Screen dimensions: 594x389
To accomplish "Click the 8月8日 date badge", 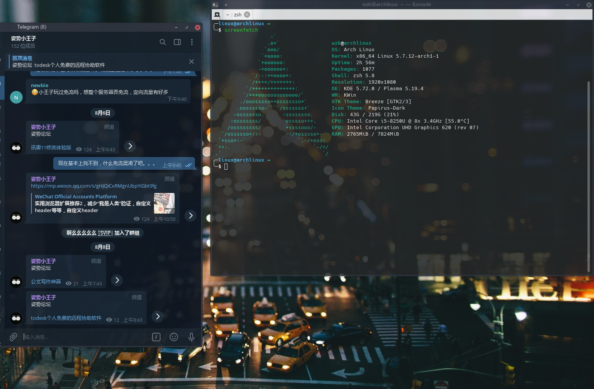I will [103, 247].
